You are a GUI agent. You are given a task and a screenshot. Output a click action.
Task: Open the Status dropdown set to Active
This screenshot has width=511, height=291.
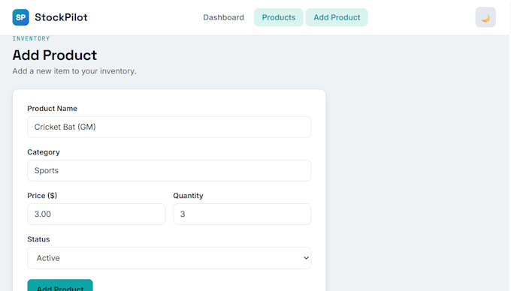[169, 258]
